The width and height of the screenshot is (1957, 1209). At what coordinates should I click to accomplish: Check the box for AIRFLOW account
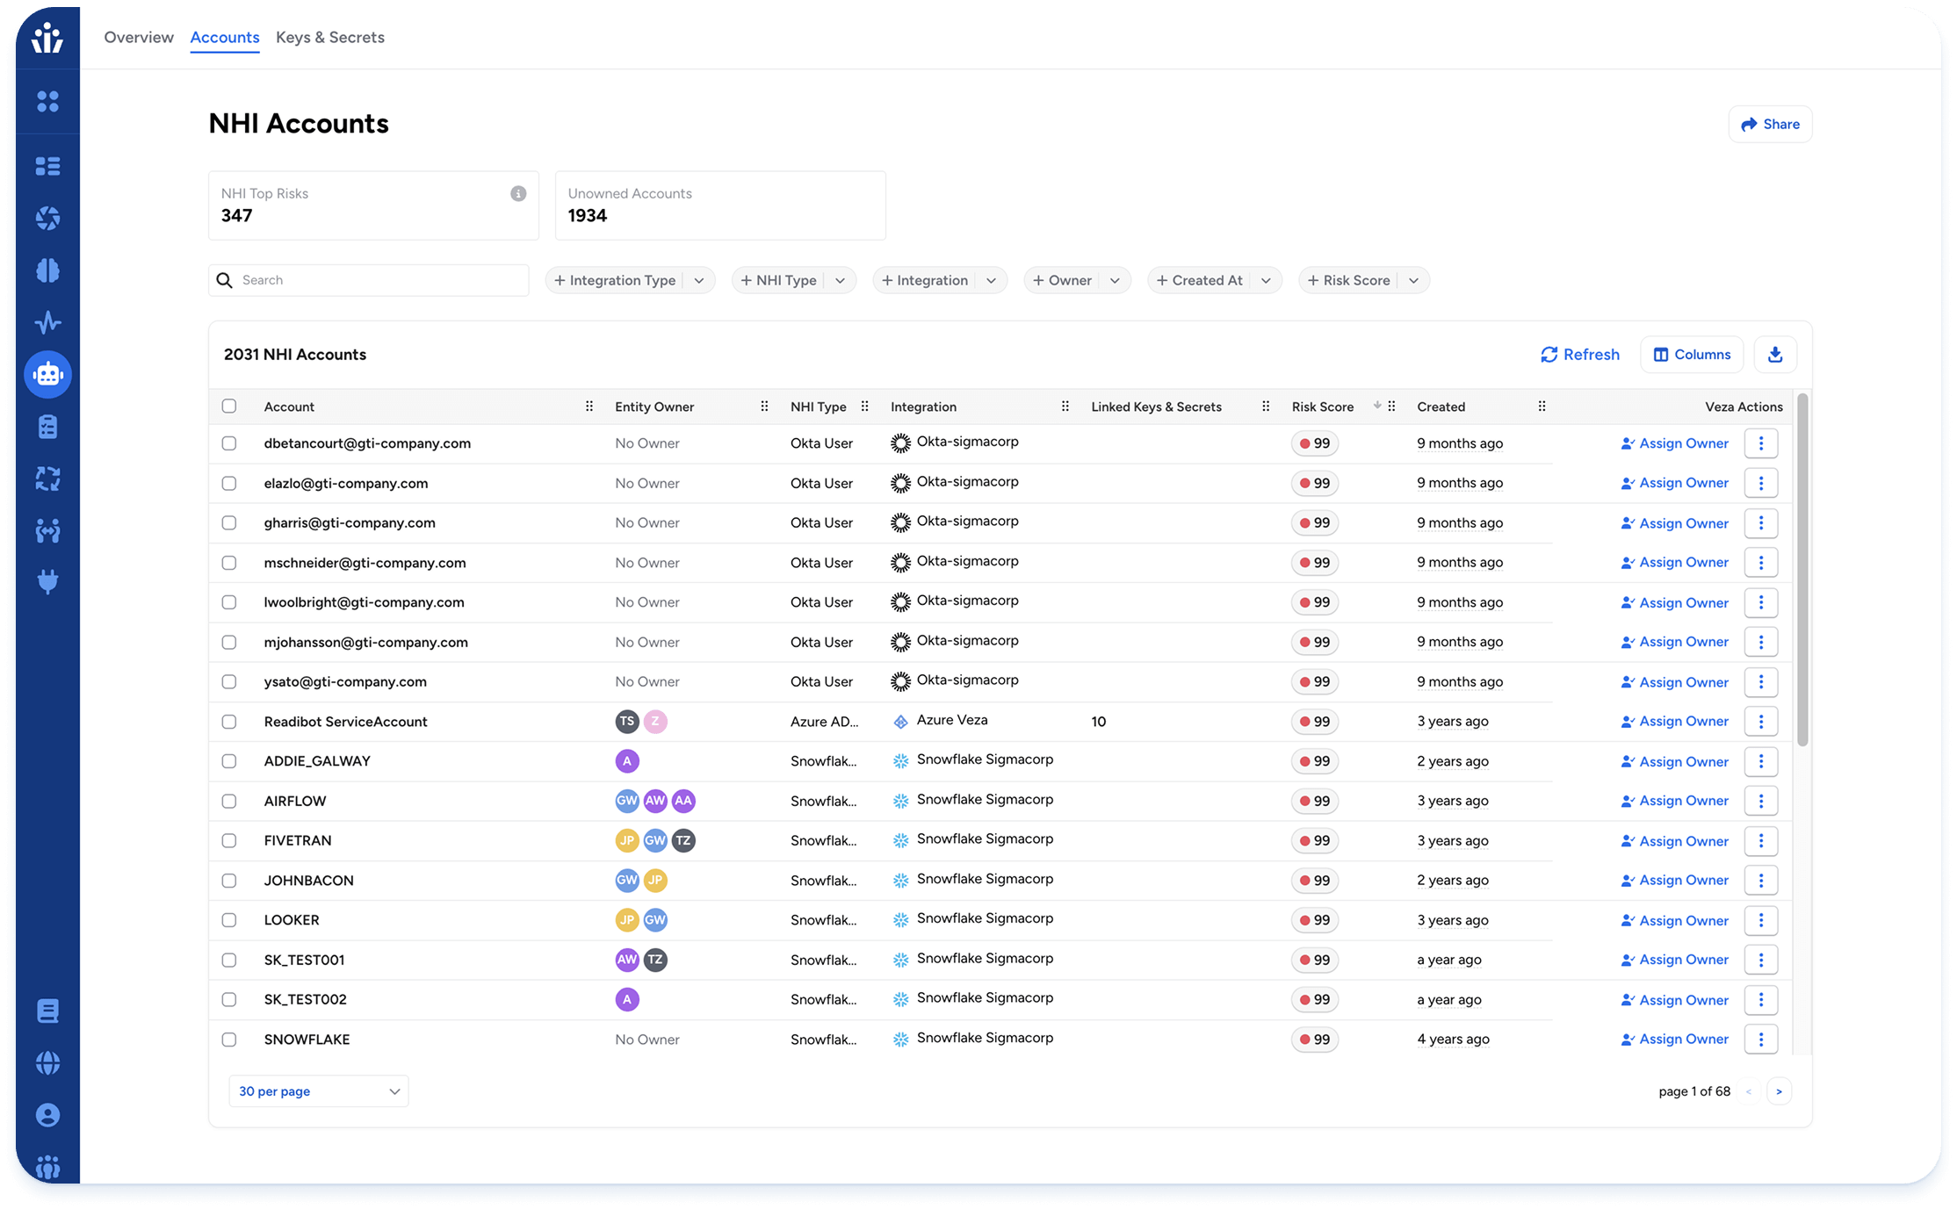229,801
